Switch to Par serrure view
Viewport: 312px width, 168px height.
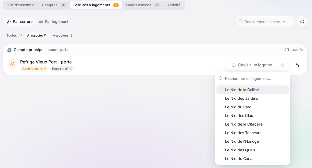point(20,22)
